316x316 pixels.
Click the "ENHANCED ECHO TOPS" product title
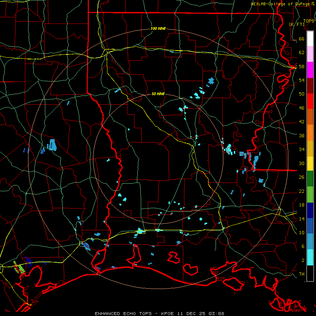[x=123, y=314]
